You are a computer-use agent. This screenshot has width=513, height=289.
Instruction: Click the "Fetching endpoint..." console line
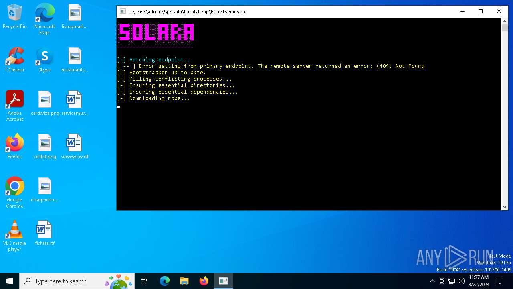(x=155, y=60)
